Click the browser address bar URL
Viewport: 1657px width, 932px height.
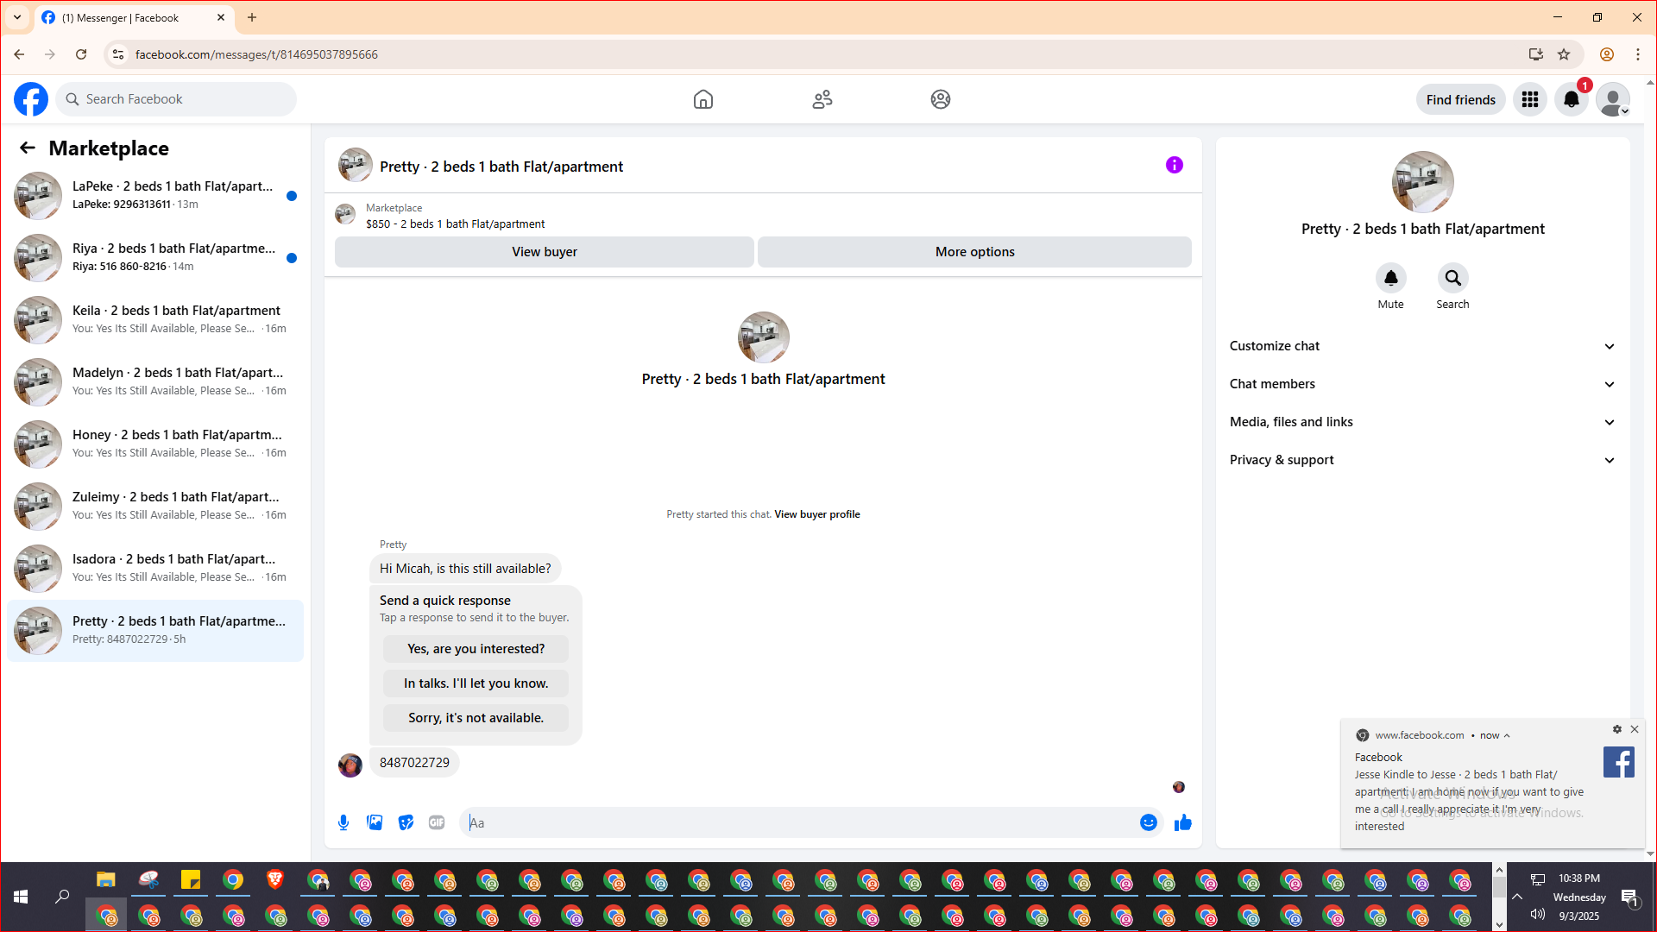pyautogui.click(x=256, y=54)
